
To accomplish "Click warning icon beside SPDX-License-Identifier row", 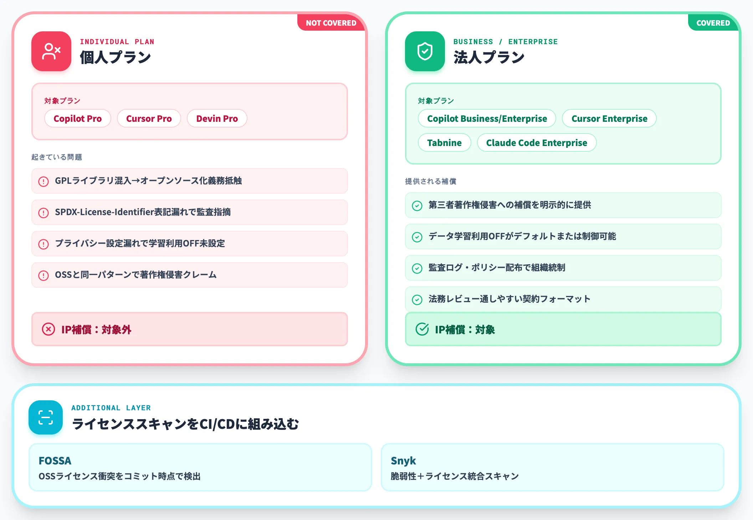I will (43, 213).
